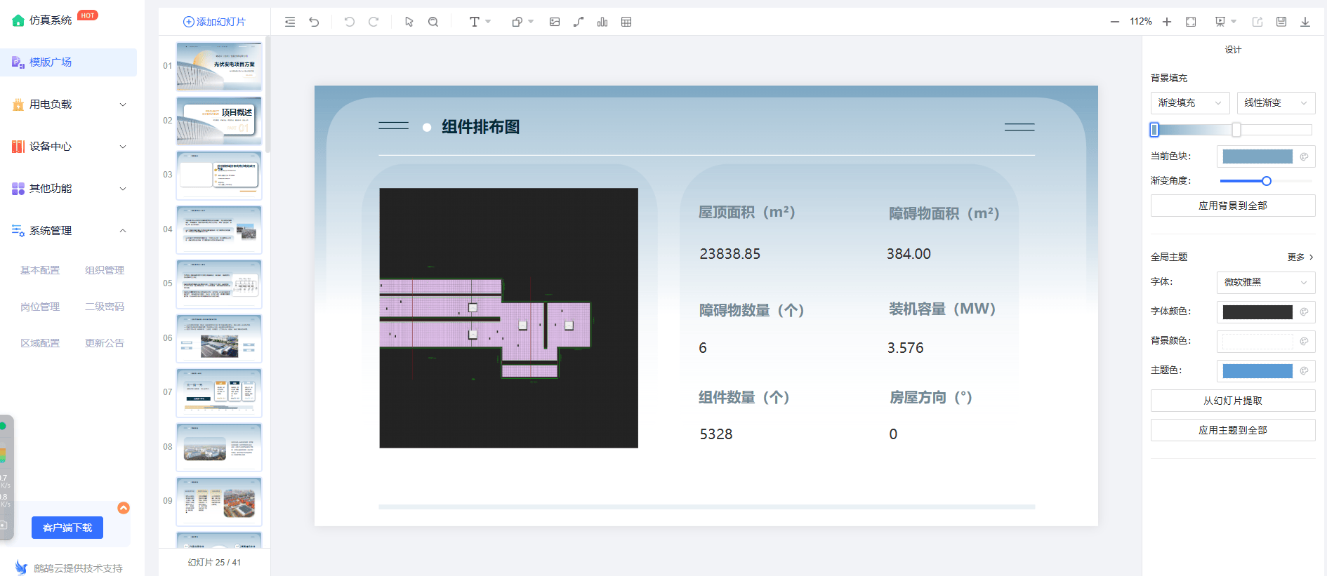The height and width of the screenshot is (576, 1327).
Task: Fit slide to screen icon
Action: coord(1191,22)
